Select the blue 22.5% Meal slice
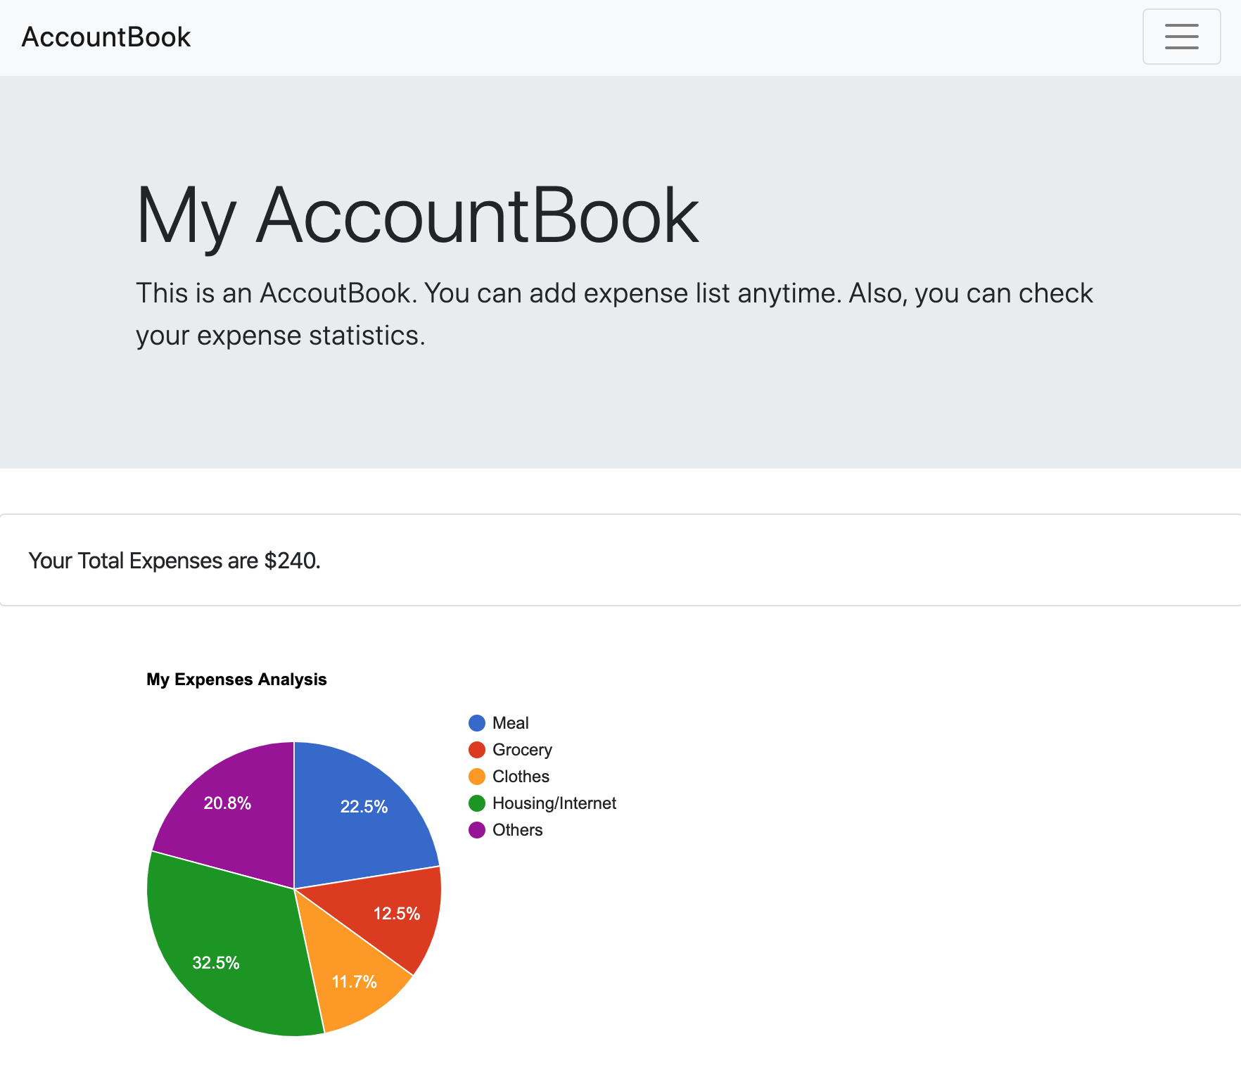Image resolution: width=1241 pixels, height=1072 pixels. (363, 808)
